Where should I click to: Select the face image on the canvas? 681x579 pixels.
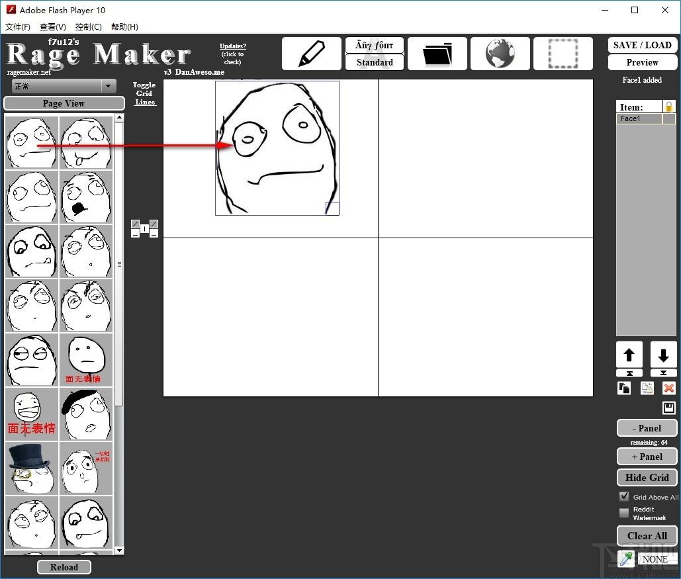click(x=277, y=148)
